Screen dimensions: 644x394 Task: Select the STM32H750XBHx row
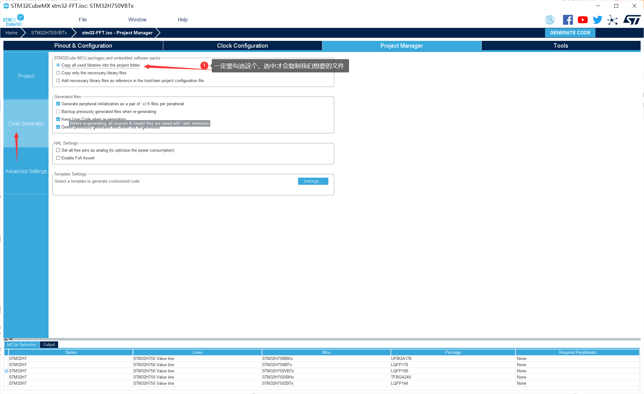[x=278, y=377]
